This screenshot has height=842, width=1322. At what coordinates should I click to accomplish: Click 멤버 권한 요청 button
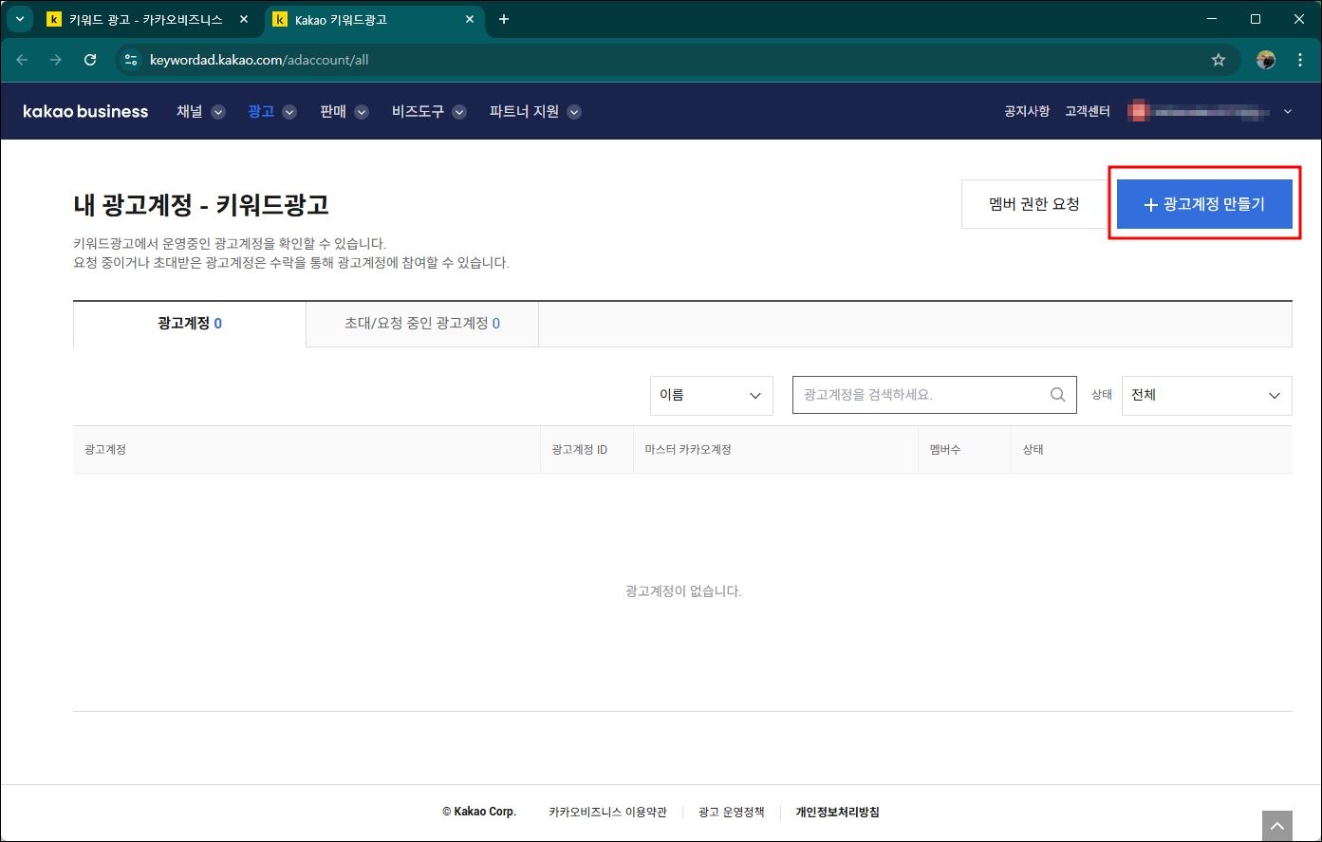pyautogui.click(x=1034, y=204)
